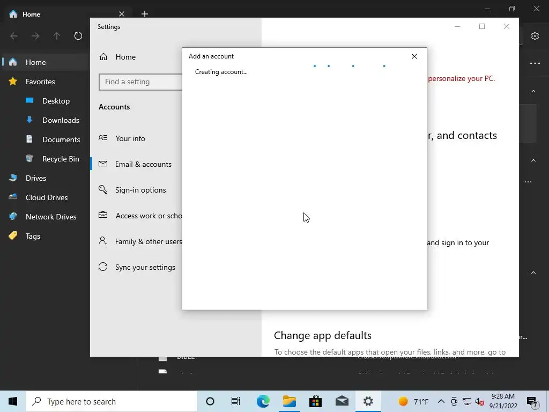Image resolution: width=549 pixels, height=412 pixels.
Task: Click the Your info person icon
Action: click(103, 138)
